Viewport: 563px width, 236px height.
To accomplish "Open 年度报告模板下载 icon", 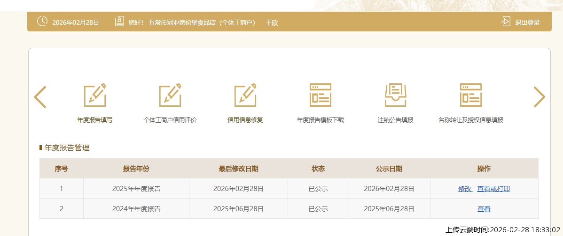I will pos(321,95).
